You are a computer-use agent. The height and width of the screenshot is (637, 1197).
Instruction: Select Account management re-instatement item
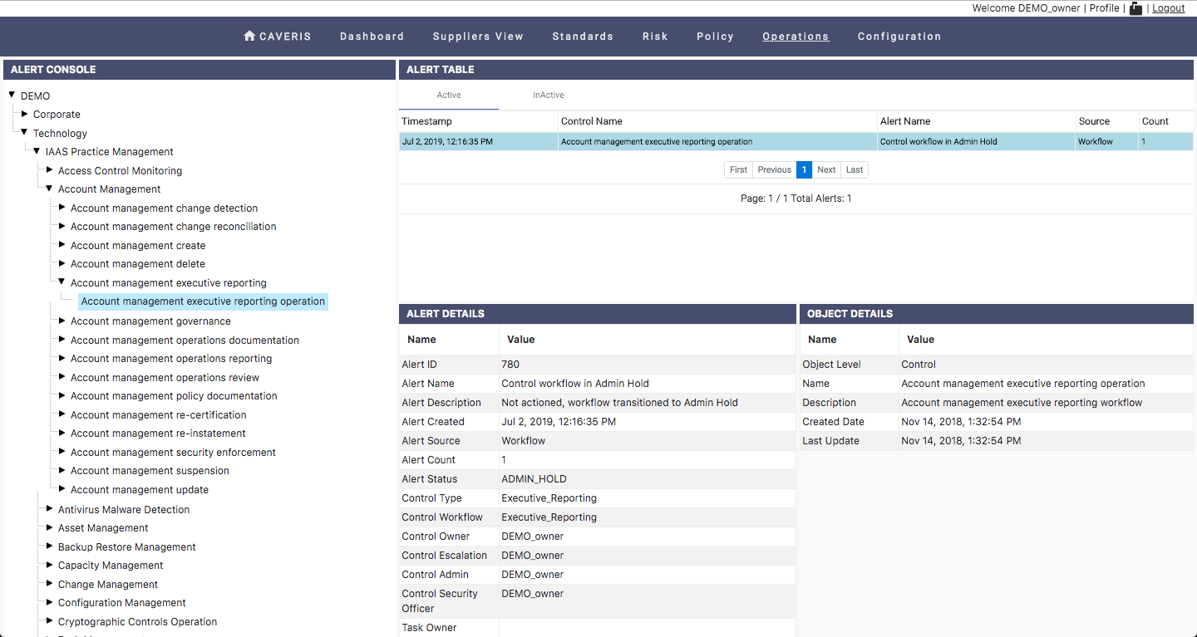click(158, 434)
